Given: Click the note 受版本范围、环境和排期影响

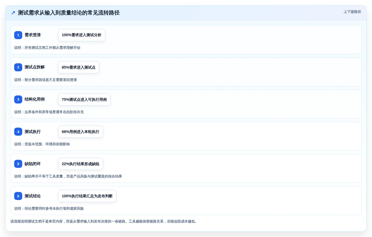Looking at the screenshot, I should click(42, 144).
